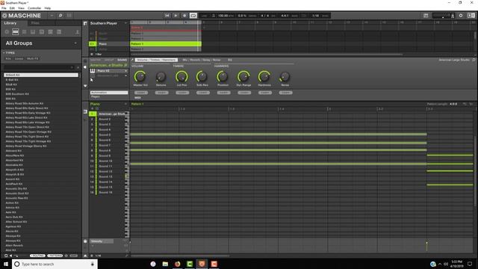Adjust the Hardness knob
Image resolution: width=478 pixels, height=269 pixels.
point(264,76)
